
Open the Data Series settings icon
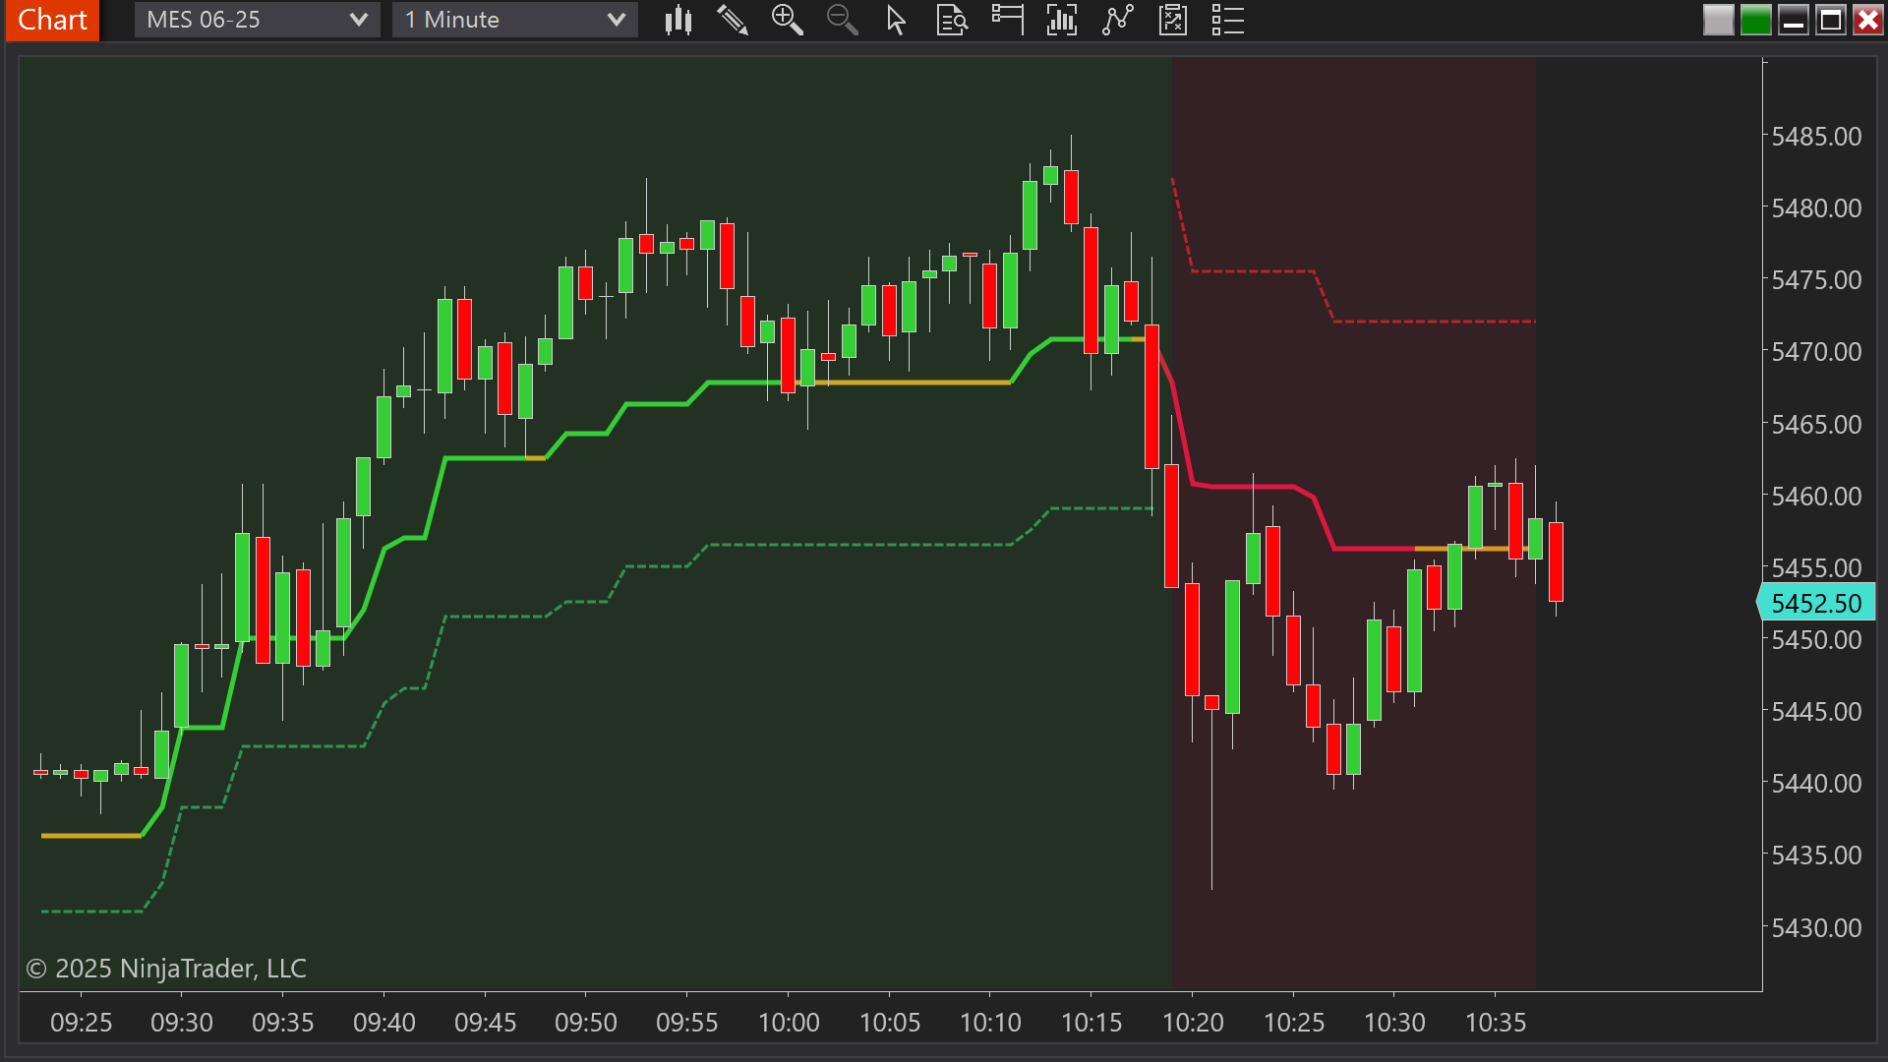pos(951,20)
